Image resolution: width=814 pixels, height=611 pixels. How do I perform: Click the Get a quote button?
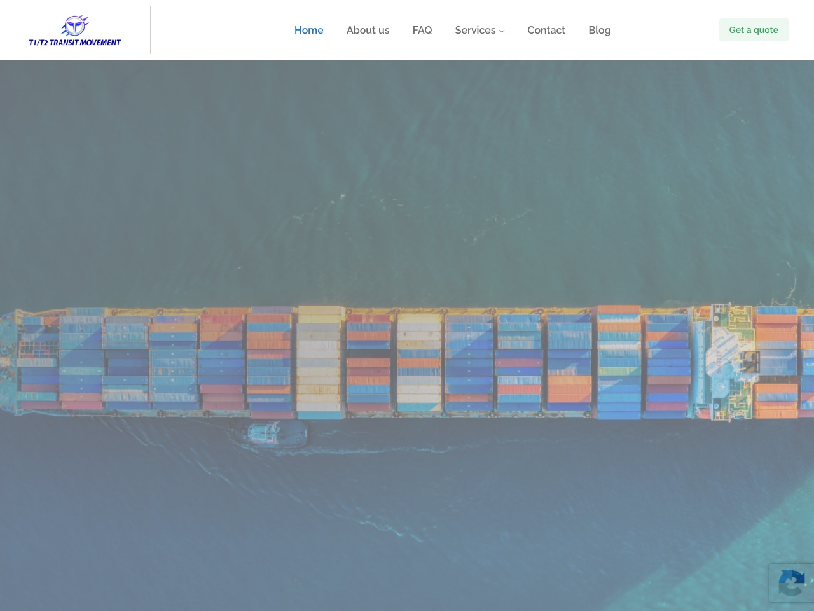click(754, 30)
